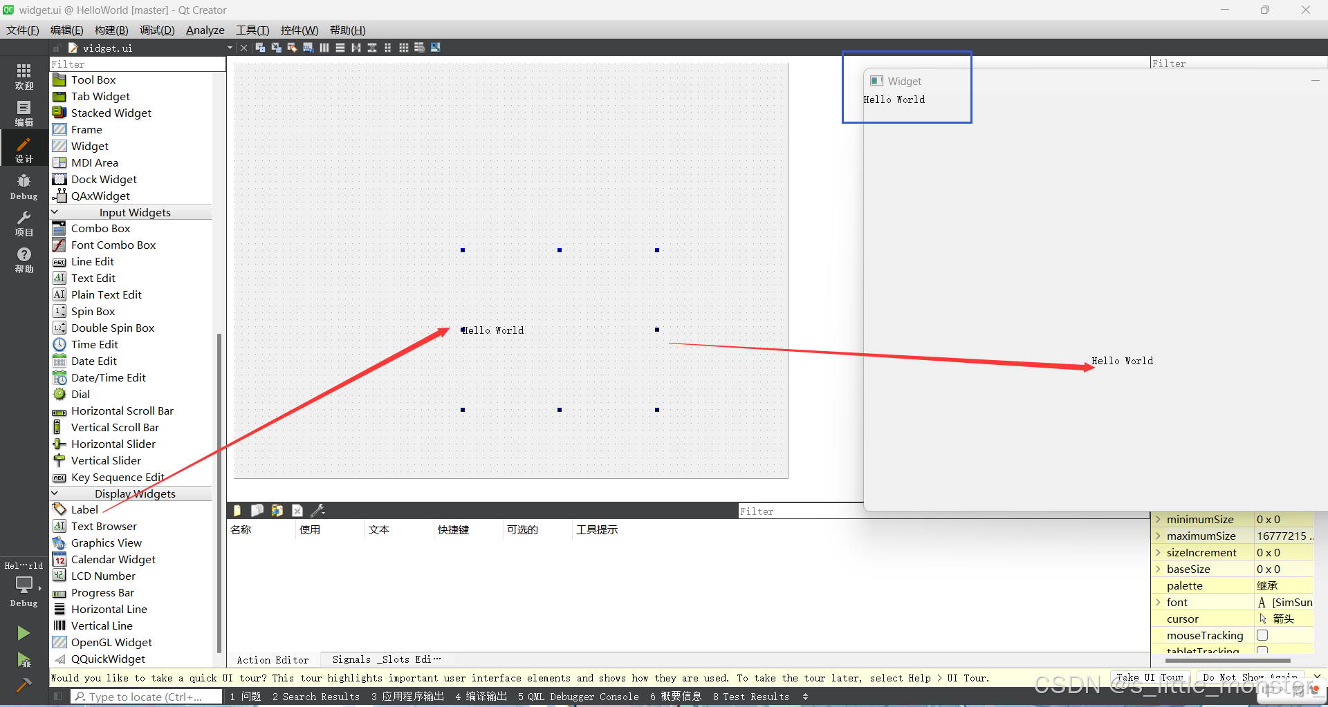Open the 3 应用程序输出 pane

(407, 697)
